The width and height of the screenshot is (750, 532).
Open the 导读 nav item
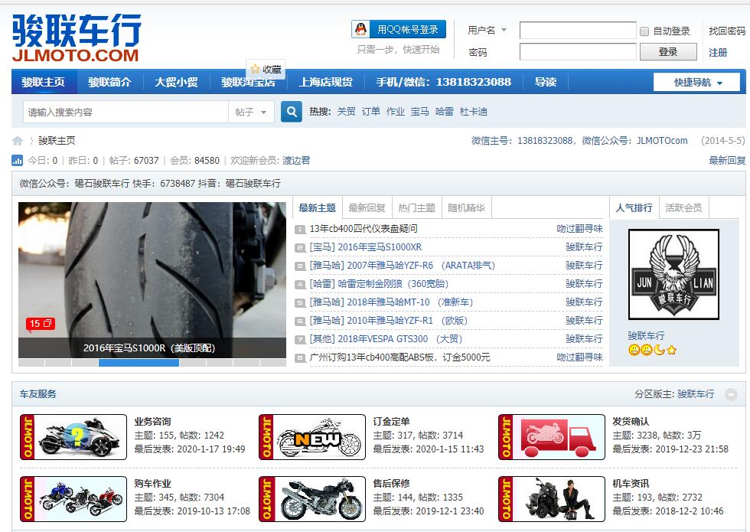click(545, 83)
